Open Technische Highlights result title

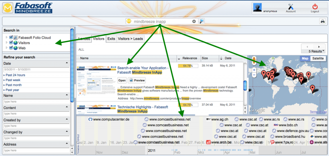tap(143, 109)
